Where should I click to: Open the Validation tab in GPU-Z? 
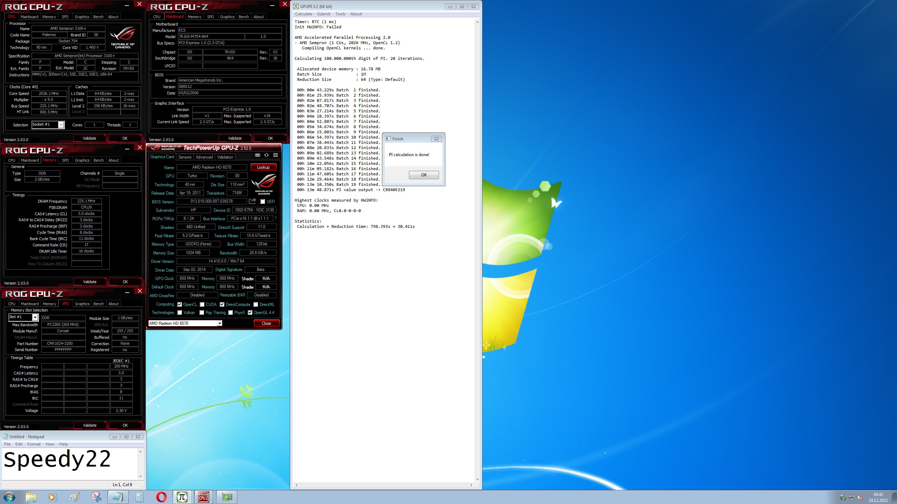[225, 157]
